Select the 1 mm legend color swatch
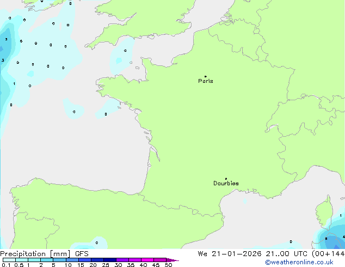Screen dimensions: 345x267 pyautogui.click(x=34, y=260)
